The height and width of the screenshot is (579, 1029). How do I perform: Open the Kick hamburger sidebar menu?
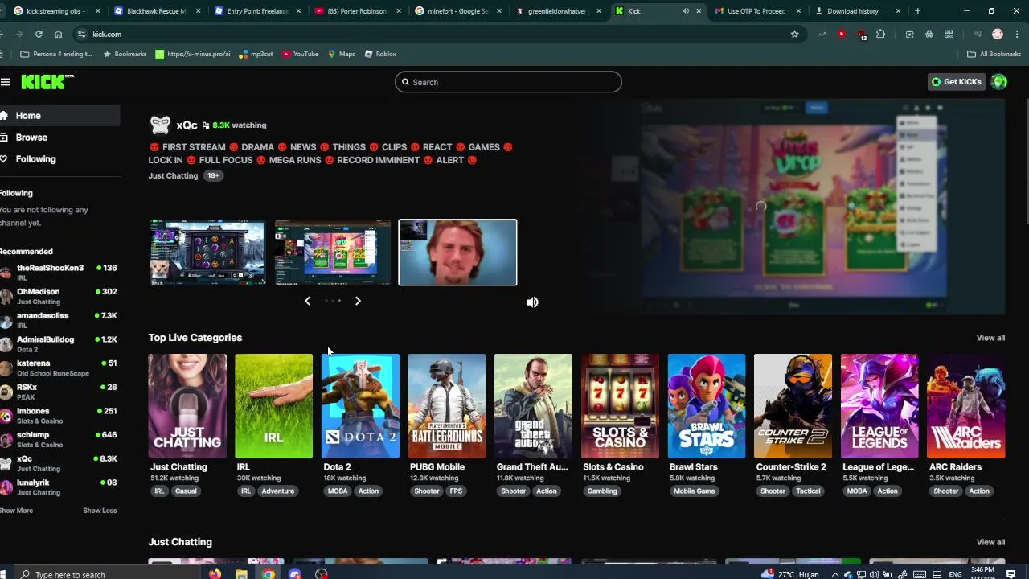pyautogui.click(x=5, y=82)
